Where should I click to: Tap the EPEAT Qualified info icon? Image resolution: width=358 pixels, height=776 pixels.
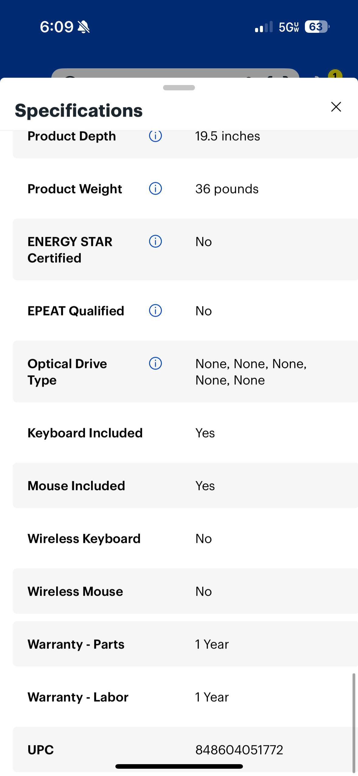pos(155,311)
